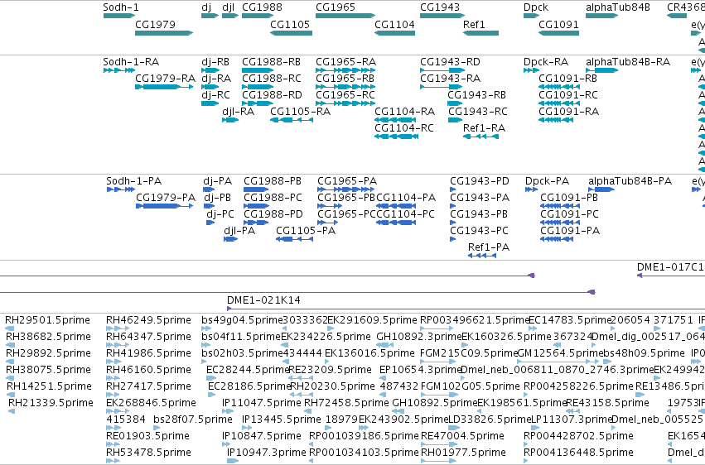Click the CG1105 gene label
This screenshot has width=705, height=465.
pyautogui.click(x=290, y=24)
